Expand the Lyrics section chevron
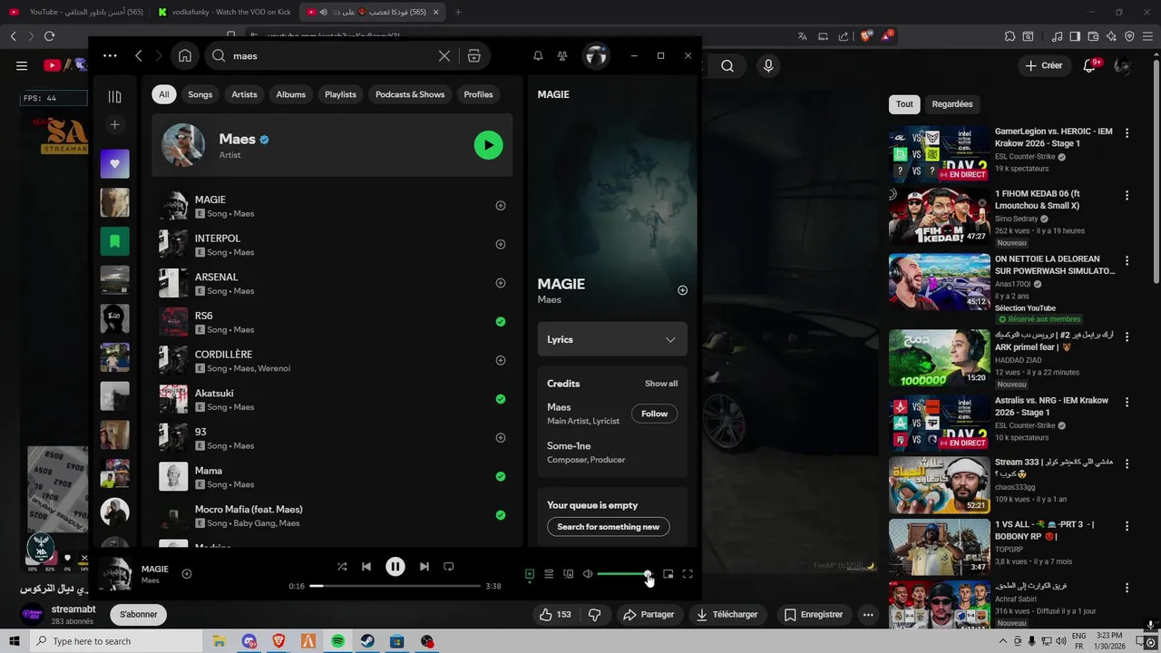Image resolution: width=1161 pixels, height=653 pixels. (x=670, y=339)
